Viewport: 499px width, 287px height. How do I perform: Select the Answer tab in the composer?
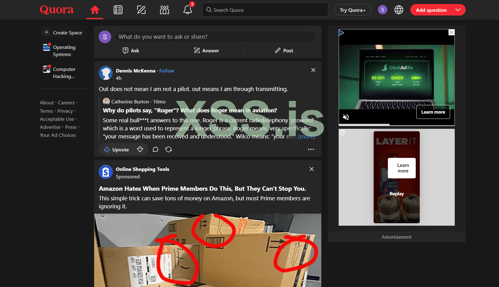pos(206,50)
